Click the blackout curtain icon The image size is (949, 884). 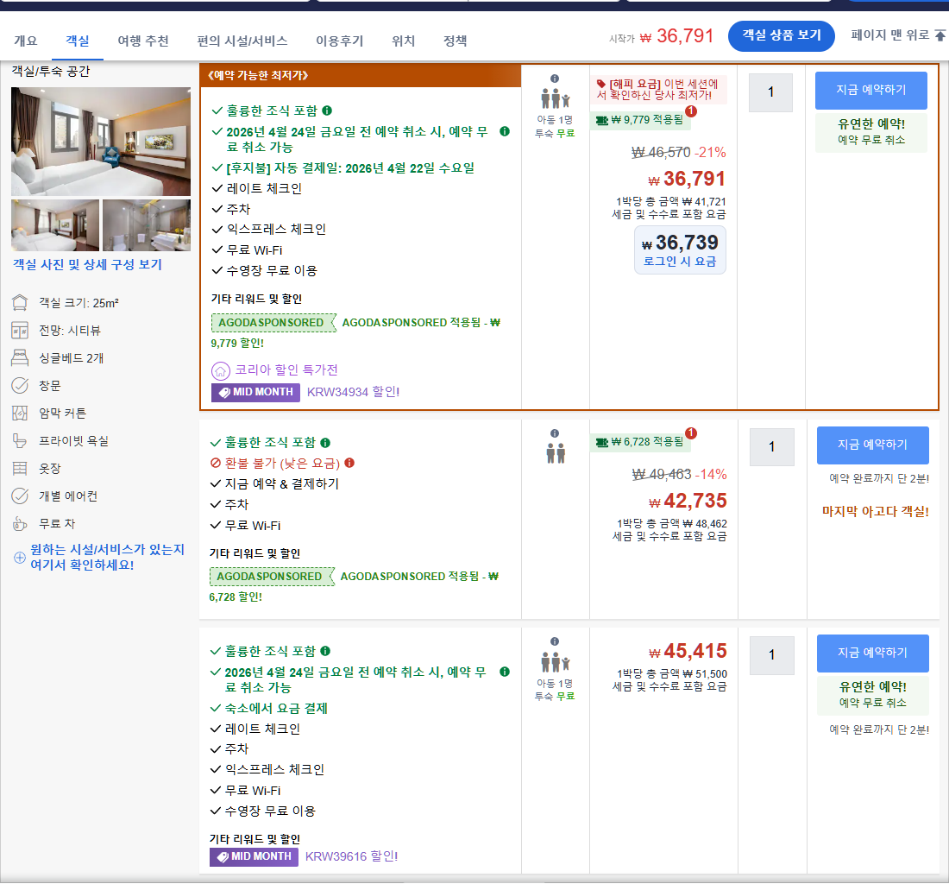(20, 413)
